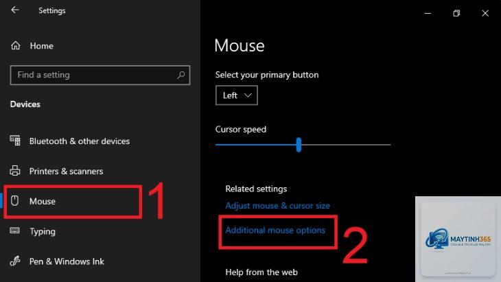Go to Printers & scanners settings
Viewport: 501px width, 282px height.
click(x=66, y=171)
